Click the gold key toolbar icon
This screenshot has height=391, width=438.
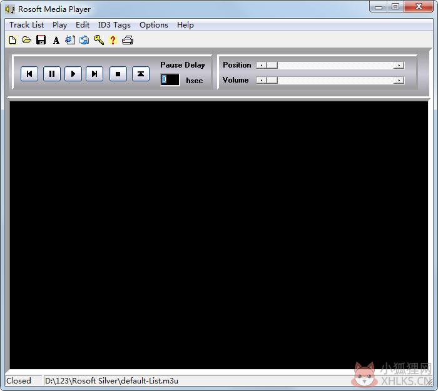pyautogui.click(x=99, y=40)
